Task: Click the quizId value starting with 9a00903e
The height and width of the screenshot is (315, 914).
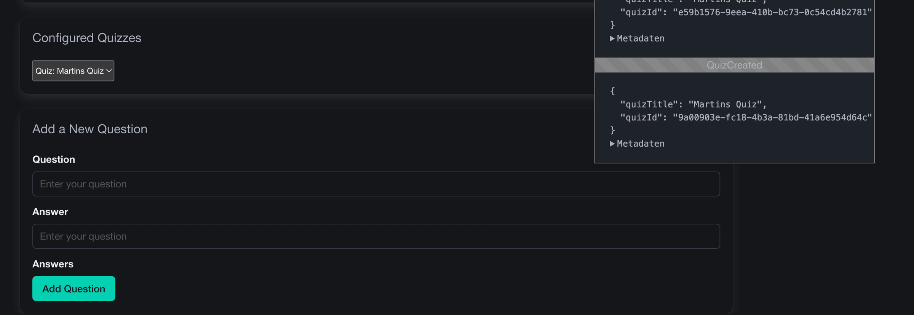Action: pyautogui.click(x=772, y=117)
